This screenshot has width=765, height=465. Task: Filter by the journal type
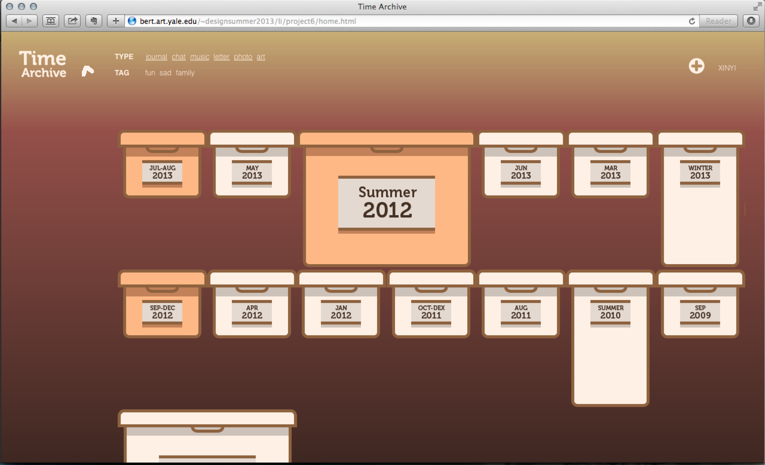pos(156,57)
